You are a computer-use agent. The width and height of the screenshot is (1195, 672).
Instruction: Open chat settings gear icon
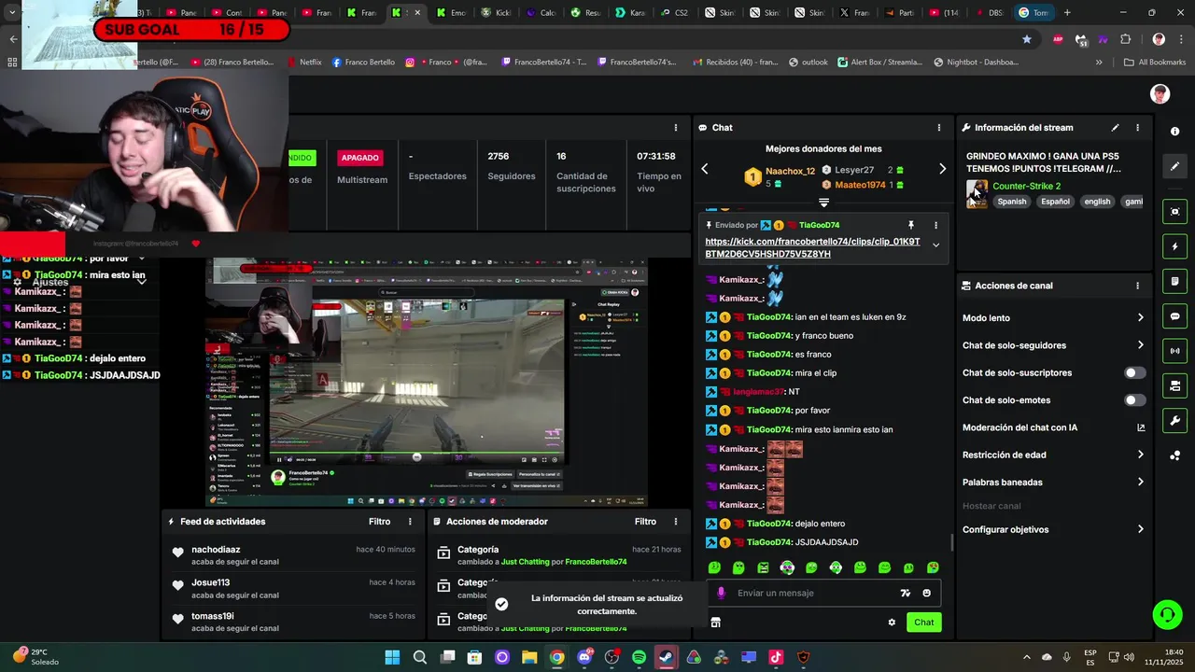[x=892, y=623]
